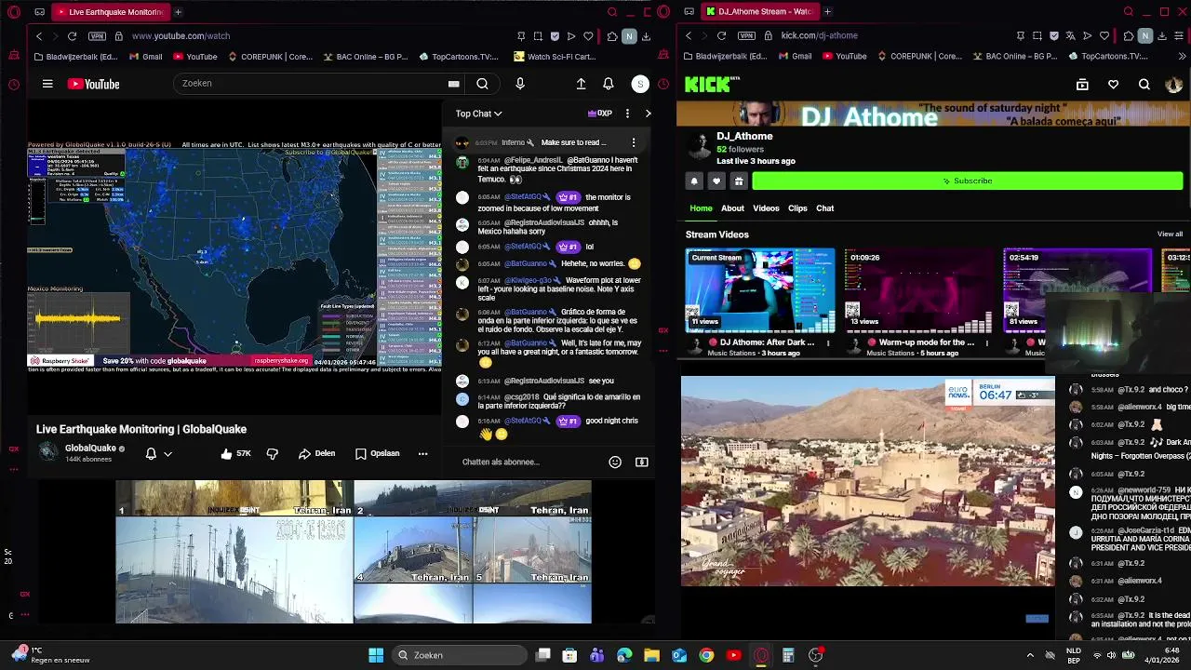Click the YouTube search magnifier button
This screenshot has height=670, width=1191.
tap(482, 84)
